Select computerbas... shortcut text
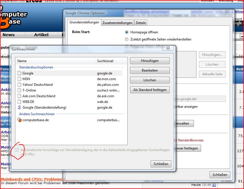Image resolution: width=244 pixels, height=189 pixels. (108, 120)
